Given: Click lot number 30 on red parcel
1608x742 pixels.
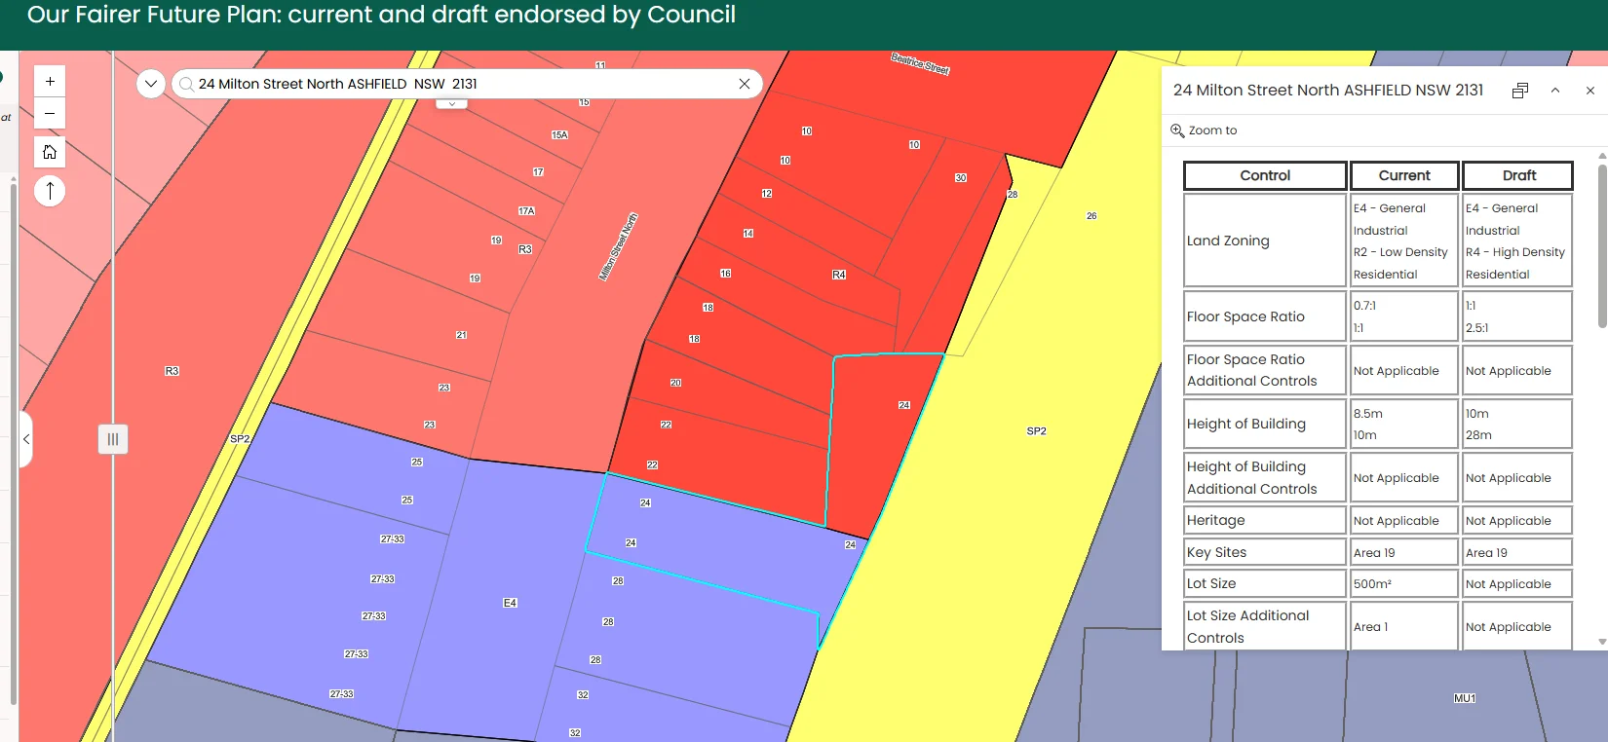Looking at the screenshot, I should click(x=961, y=178).
